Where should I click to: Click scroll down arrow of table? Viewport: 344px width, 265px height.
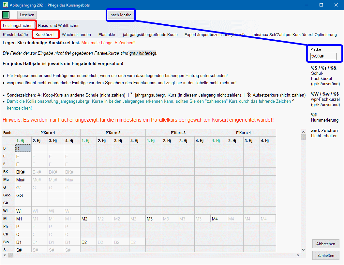pos(303,249)
